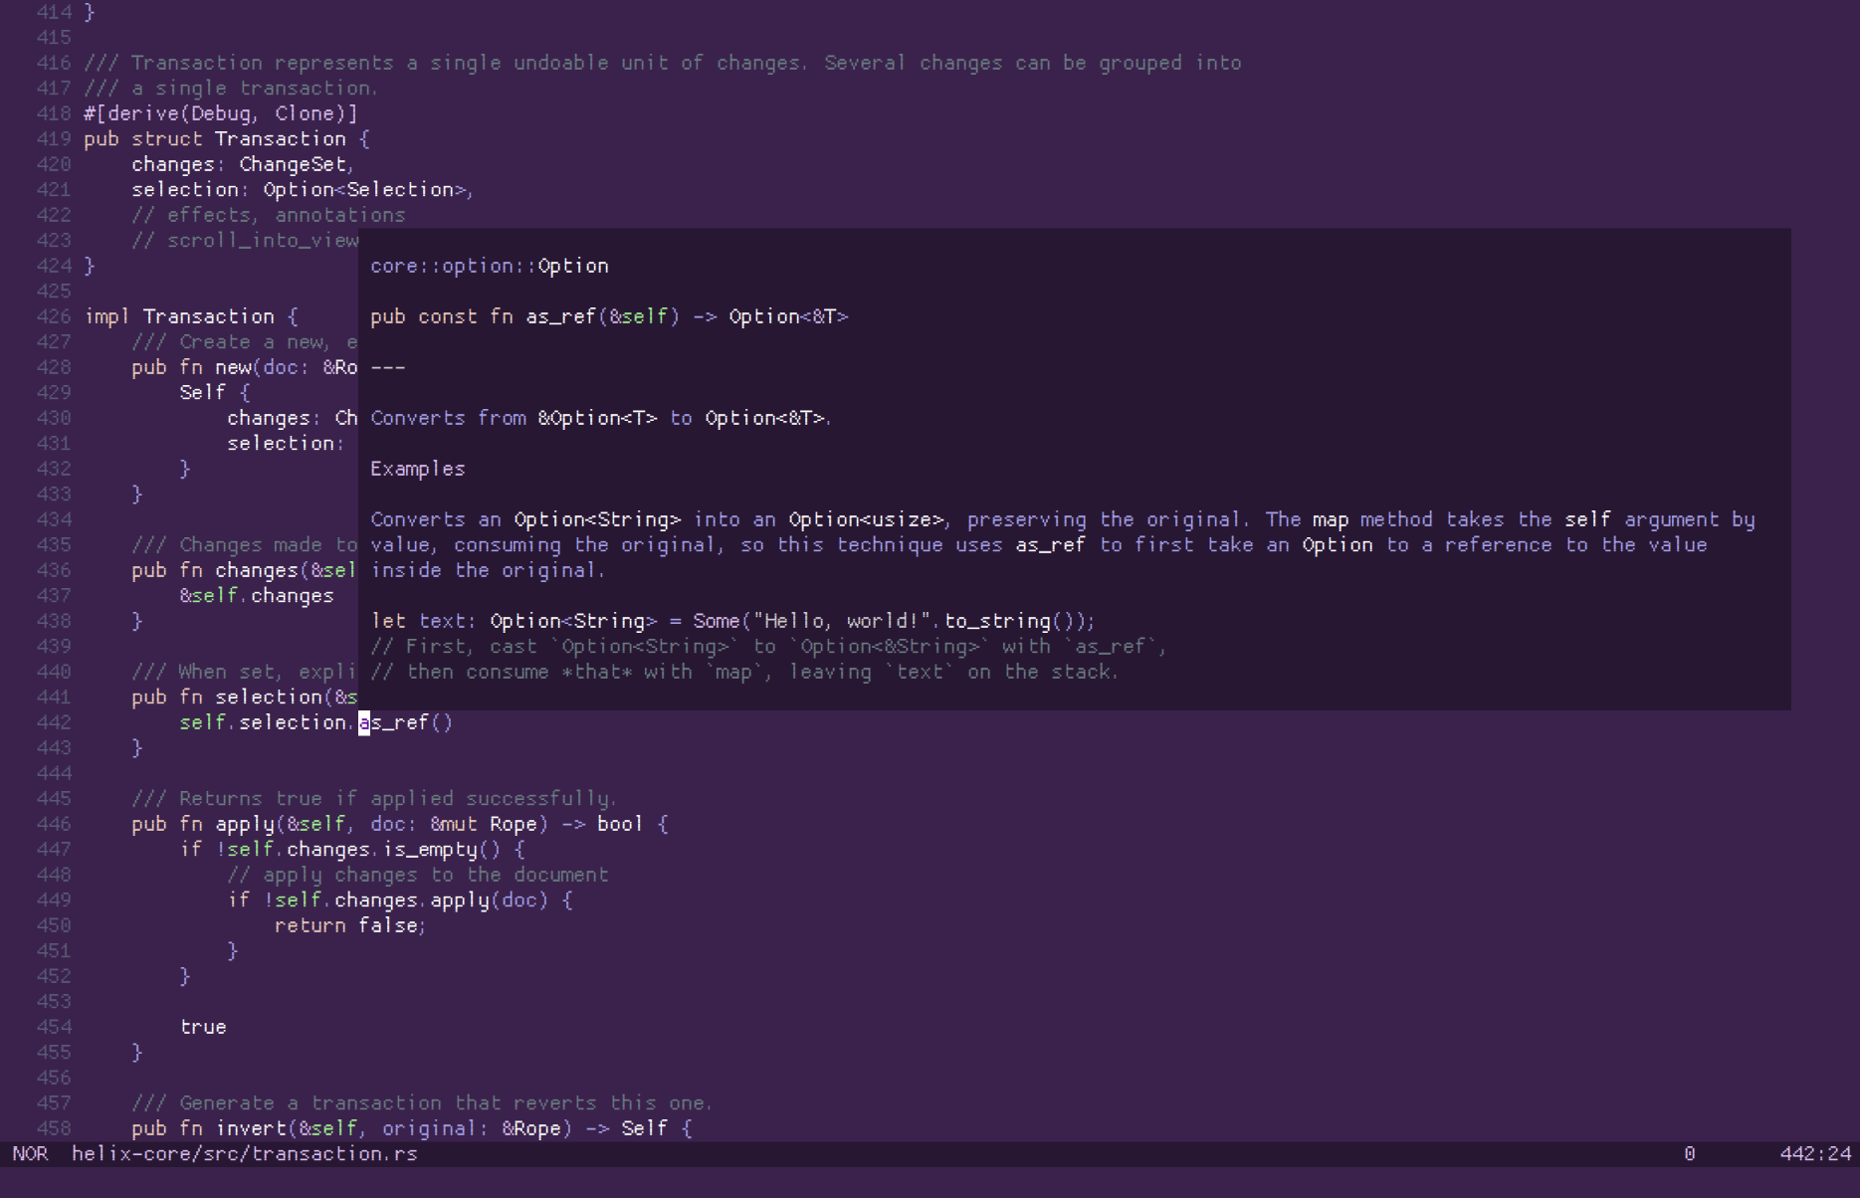Viewport: 1860px width, 1198px height.
Task: Select the file path helix-core/src/transaction.rs
Action: 242,1153
